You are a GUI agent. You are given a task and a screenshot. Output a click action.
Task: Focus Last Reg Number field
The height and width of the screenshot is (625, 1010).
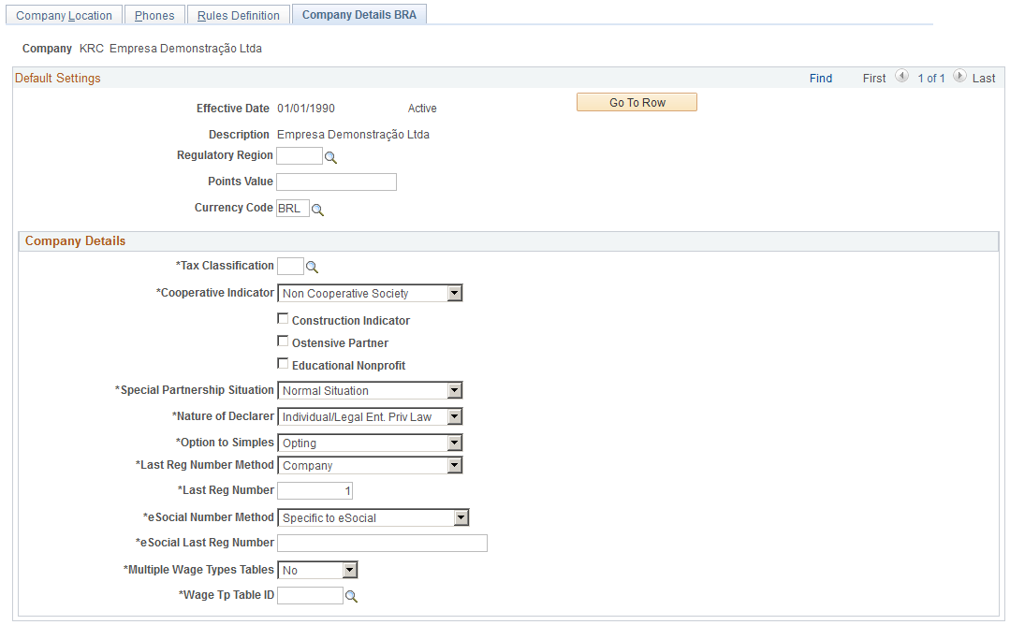315,491
